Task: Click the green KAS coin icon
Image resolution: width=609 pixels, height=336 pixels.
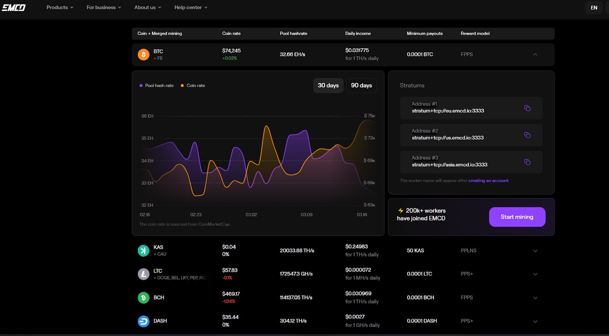Action: tap(143, 251)
